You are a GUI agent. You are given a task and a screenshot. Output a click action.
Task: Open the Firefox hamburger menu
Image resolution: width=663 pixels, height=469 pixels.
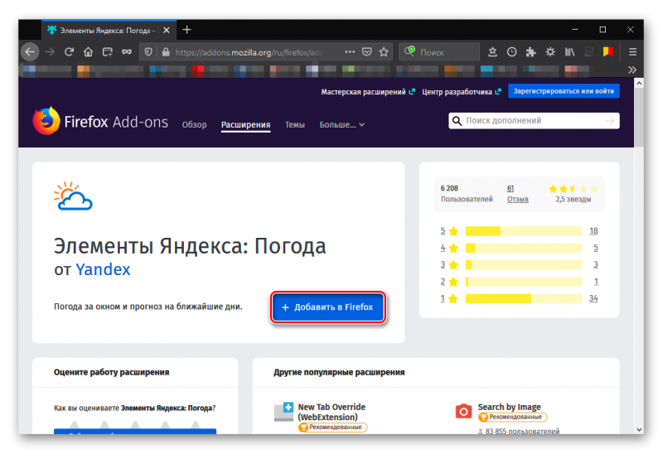[632, 52]
